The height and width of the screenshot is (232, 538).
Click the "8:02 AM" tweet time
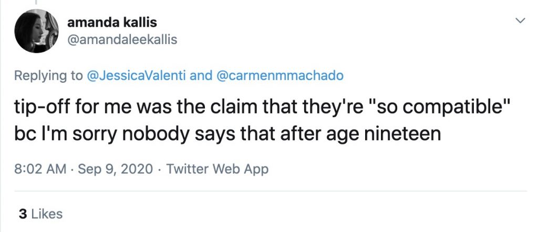pos(39,169)
